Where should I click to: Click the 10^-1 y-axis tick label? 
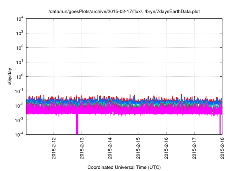tap(19, 91)
